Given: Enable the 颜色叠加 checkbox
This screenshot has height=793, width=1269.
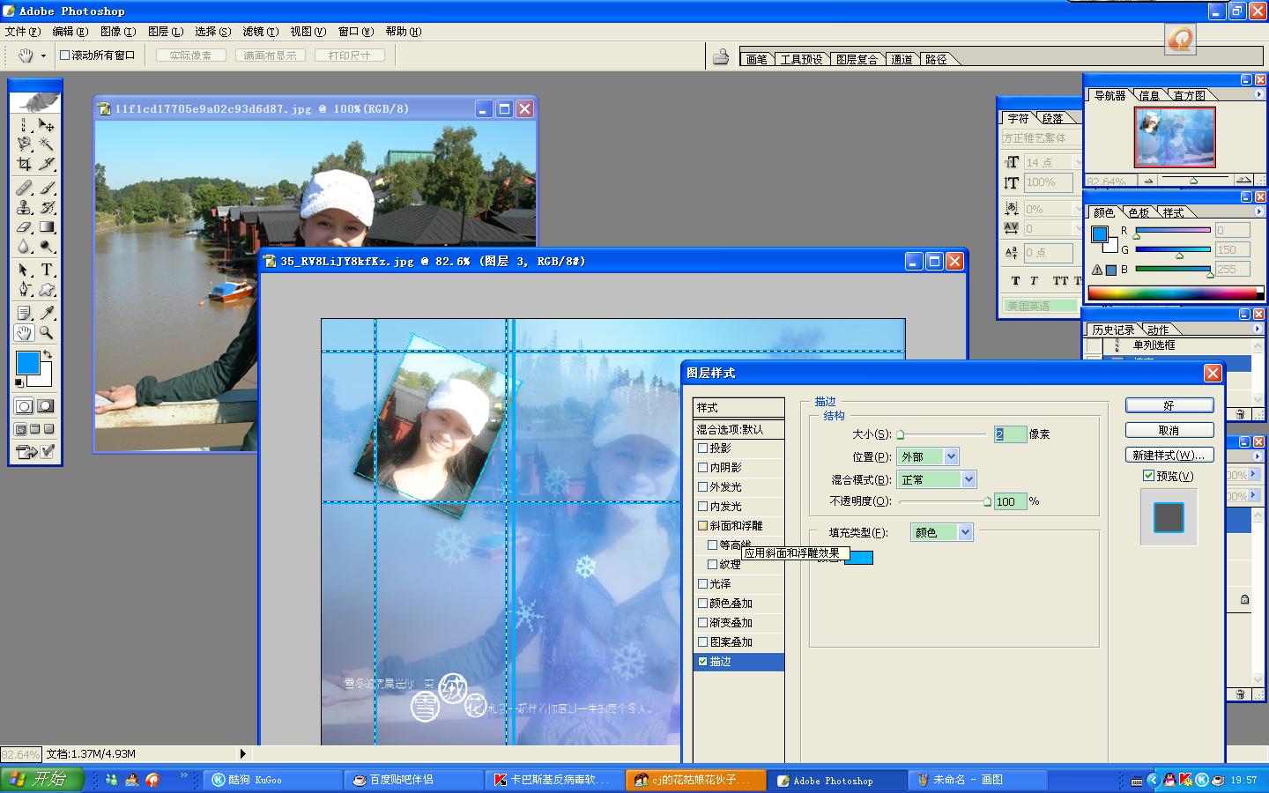Looking at the screenshot, I should [x=703, y=603].
